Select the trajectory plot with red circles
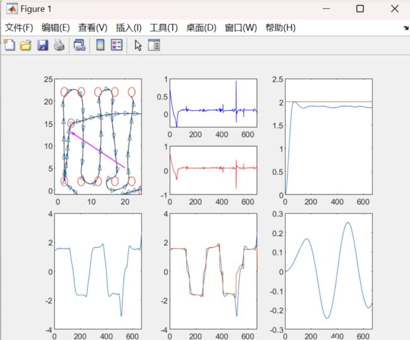 [x=98, y=137]
